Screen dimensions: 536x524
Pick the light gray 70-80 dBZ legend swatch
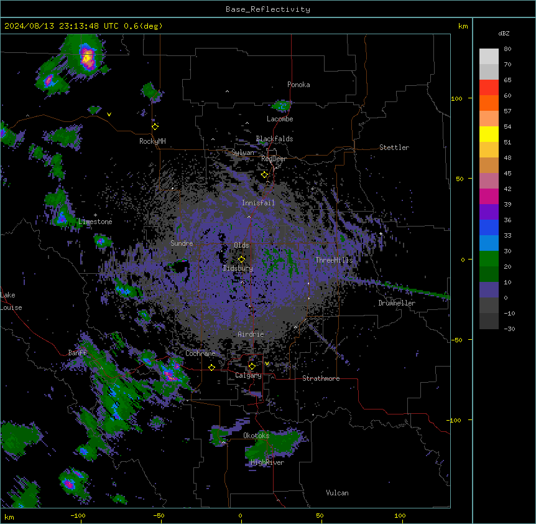click(489, 57)
